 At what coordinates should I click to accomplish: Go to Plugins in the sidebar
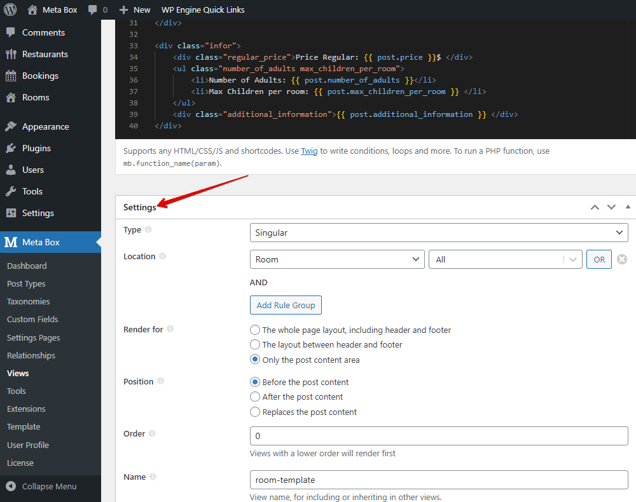pos(36,148)
